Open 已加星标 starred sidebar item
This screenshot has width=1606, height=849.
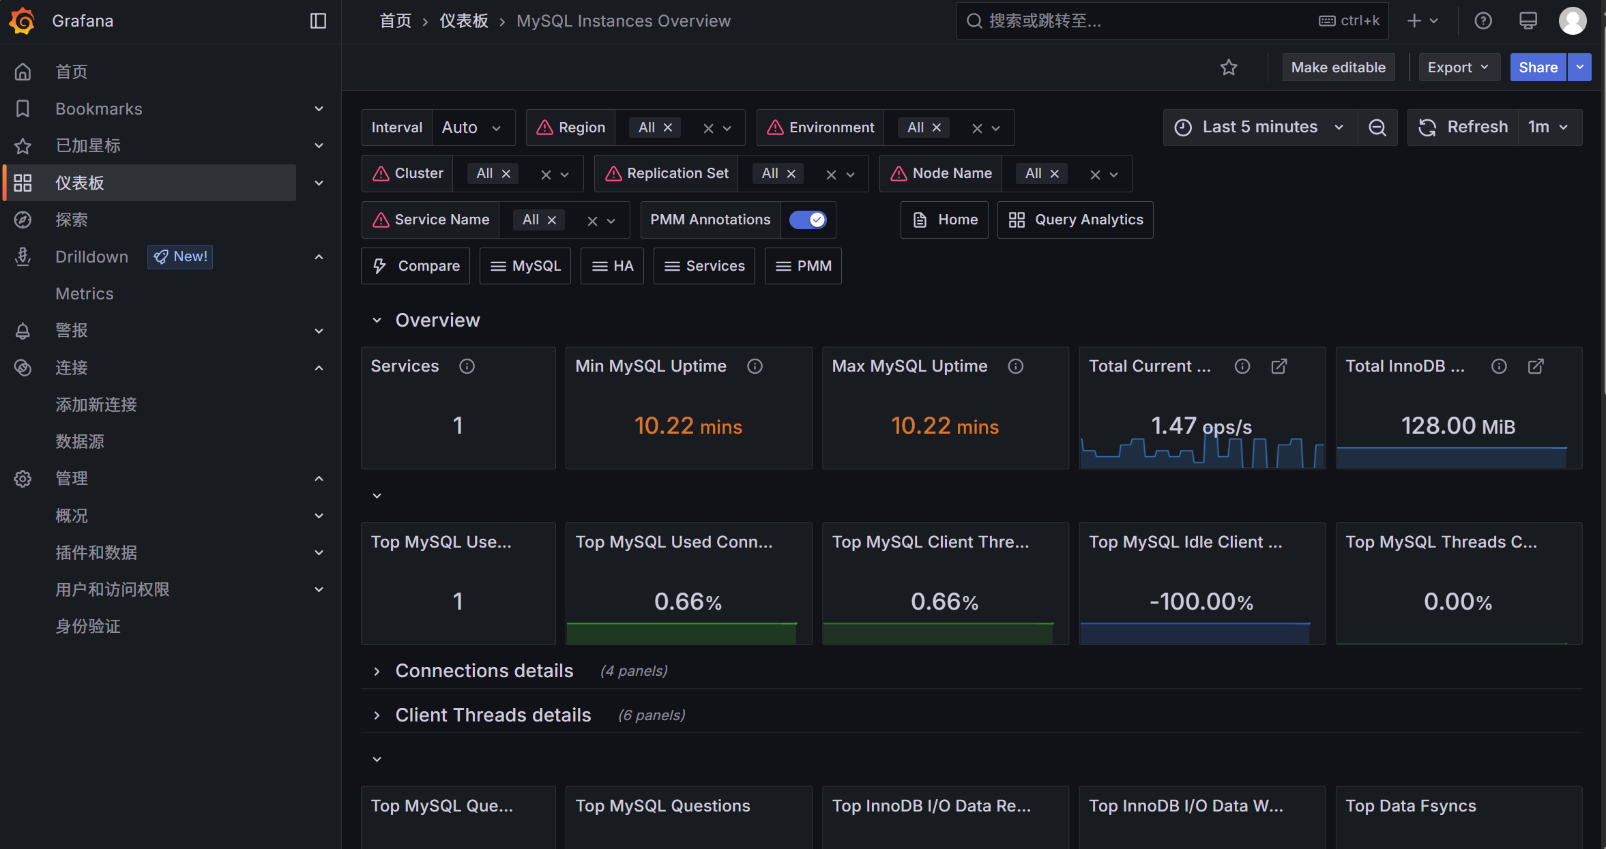pyautogui.click(x=88, y=146)
